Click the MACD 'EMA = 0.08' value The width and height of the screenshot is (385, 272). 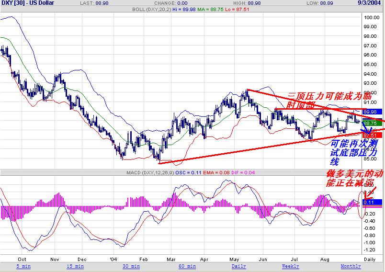(216, 173)
